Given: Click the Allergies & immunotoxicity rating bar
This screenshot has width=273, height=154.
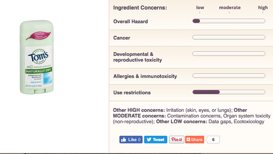Looking at the screenshot, I should click(229, 76).
